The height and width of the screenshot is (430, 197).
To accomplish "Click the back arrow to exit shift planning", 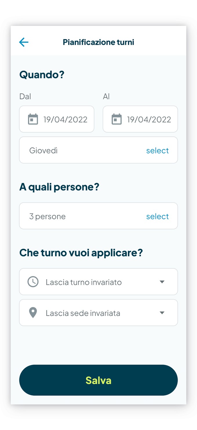I will point(23,42).
